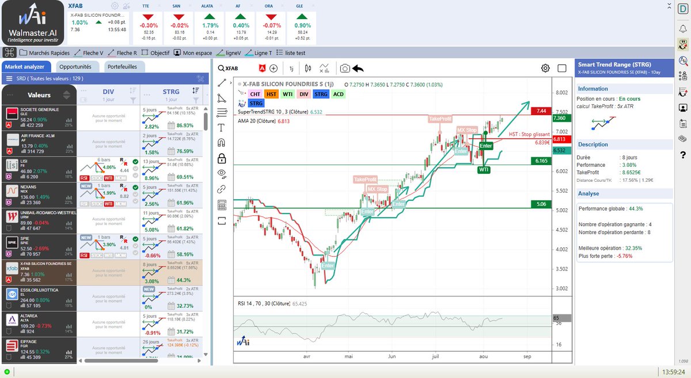Viewport: 691px width, 378px height.
Task: Open Marchés Rapides folder shortcut
Action: pyautogui.click(x=45, y=52)
